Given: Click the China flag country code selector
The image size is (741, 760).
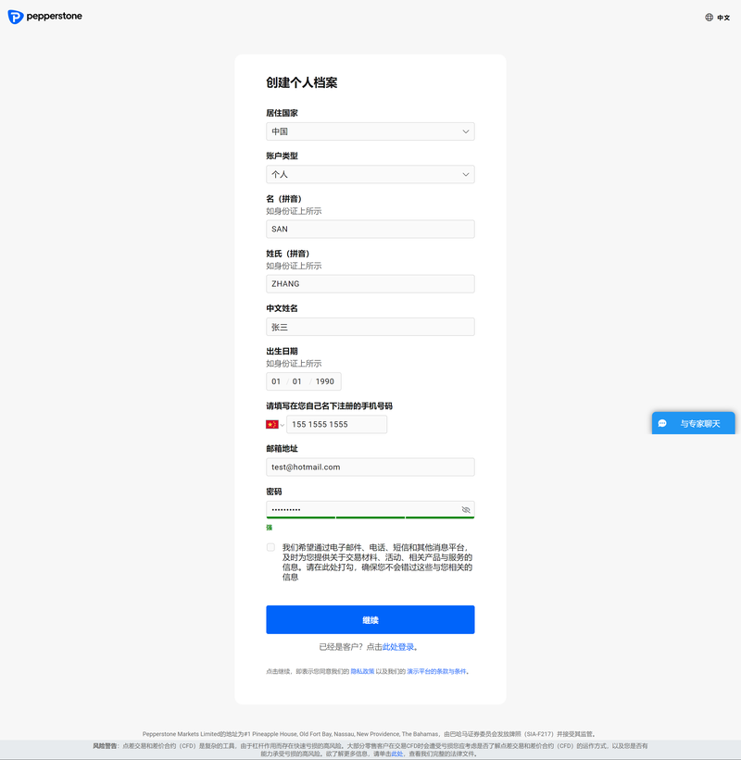Looking at the screenshot, I should [x=275, y=424].
